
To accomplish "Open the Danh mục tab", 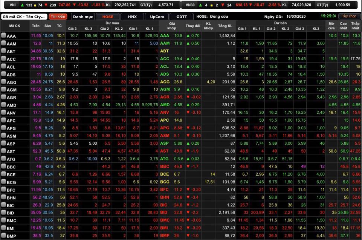I will click(83, 17).
